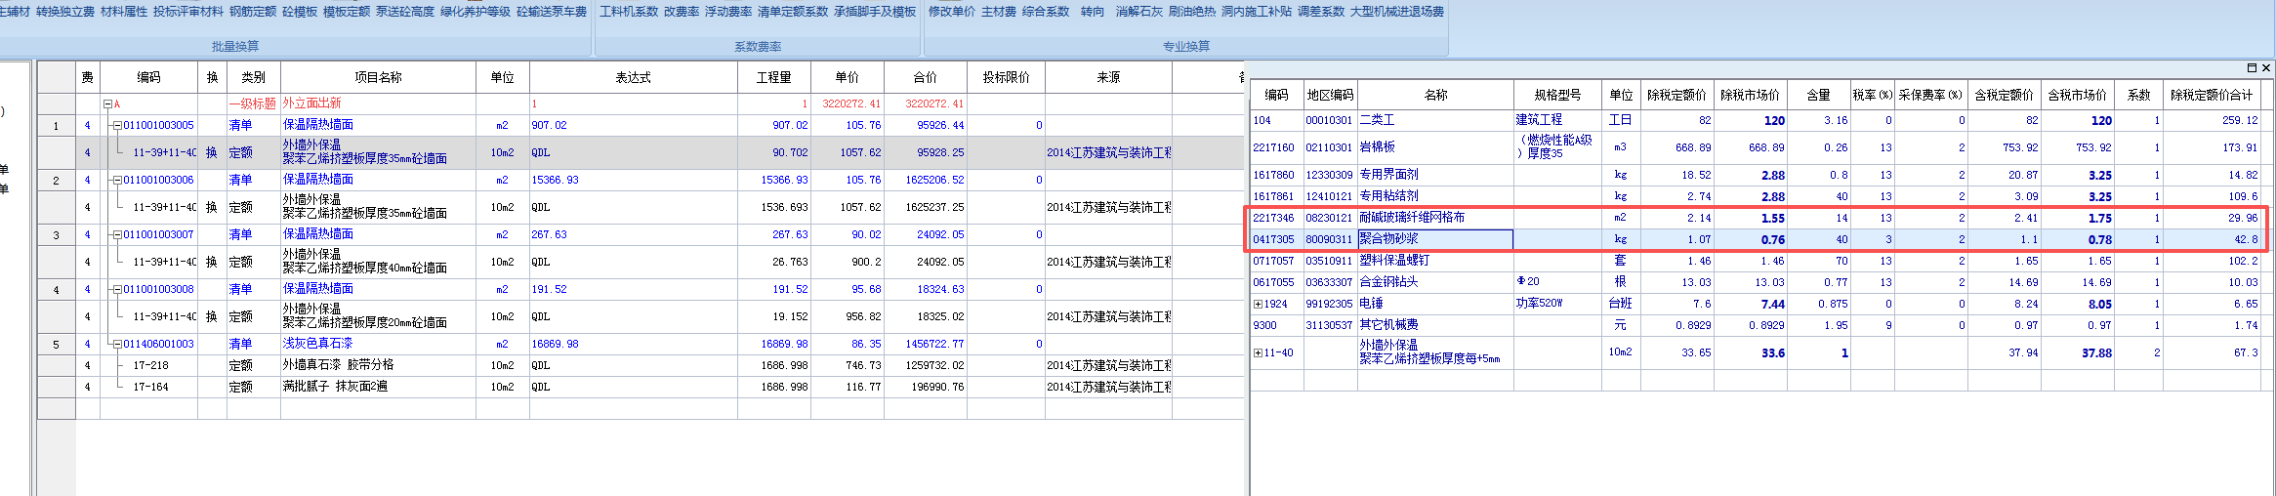Click 大型机械进退场费 command
The width and height of the screenshot is (2276, 496).
click(1397, 12)
